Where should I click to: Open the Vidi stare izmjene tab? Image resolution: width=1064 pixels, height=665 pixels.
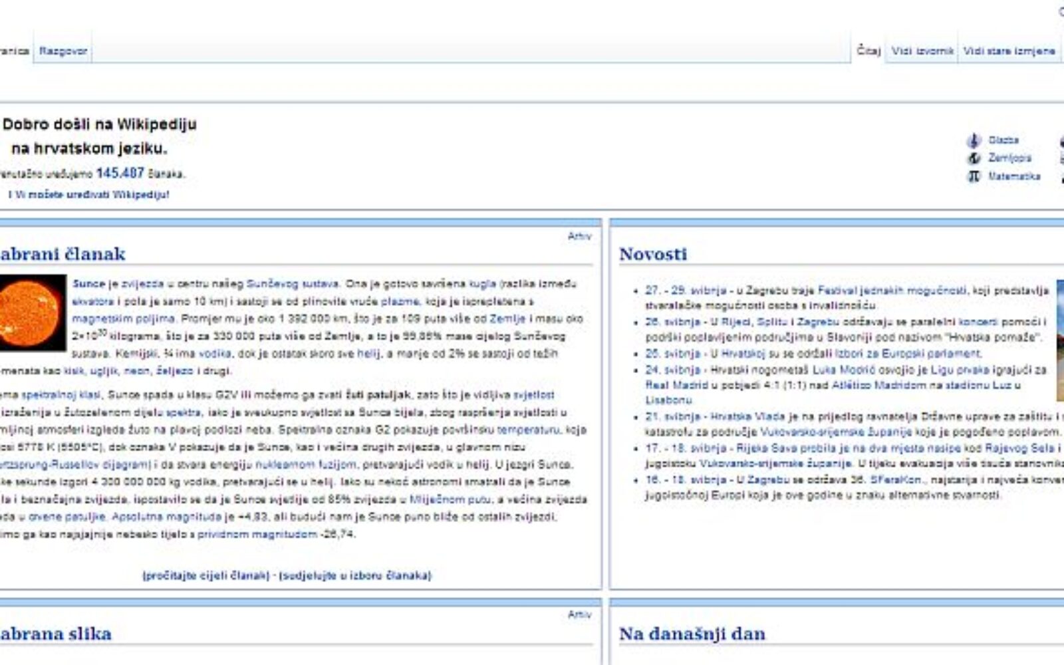click(x=1009, y=51)
